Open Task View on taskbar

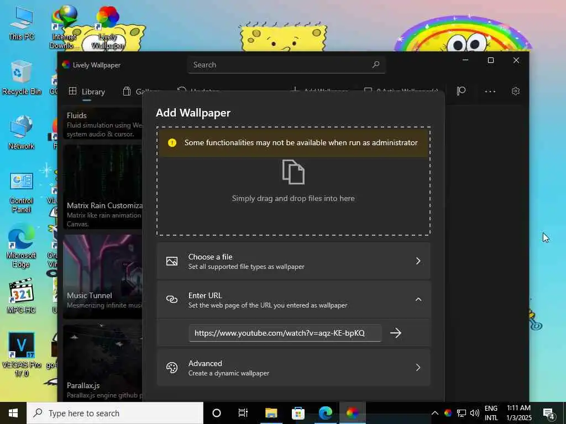point(243,413)
